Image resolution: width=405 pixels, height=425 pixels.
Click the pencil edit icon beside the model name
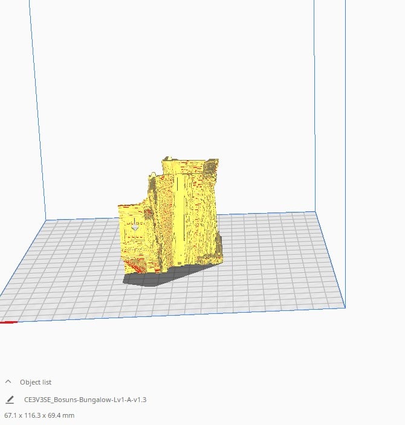pos(10,400)
